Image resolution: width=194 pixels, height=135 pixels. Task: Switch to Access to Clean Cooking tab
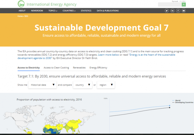coord(56,67)
